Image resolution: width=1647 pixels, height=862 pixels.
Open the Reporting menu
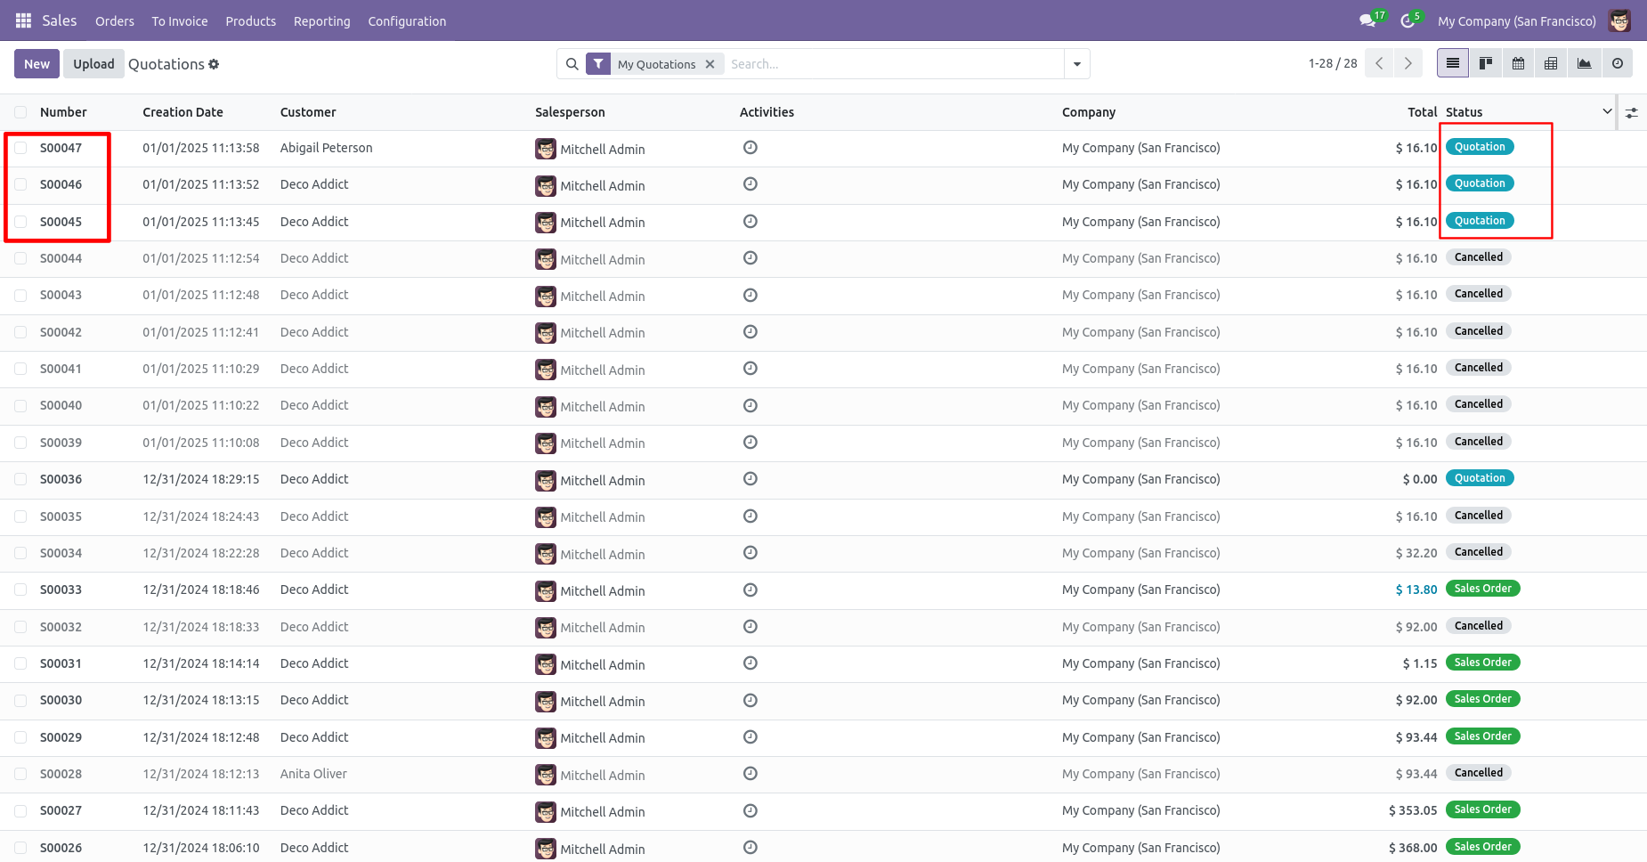pos(322,20)
